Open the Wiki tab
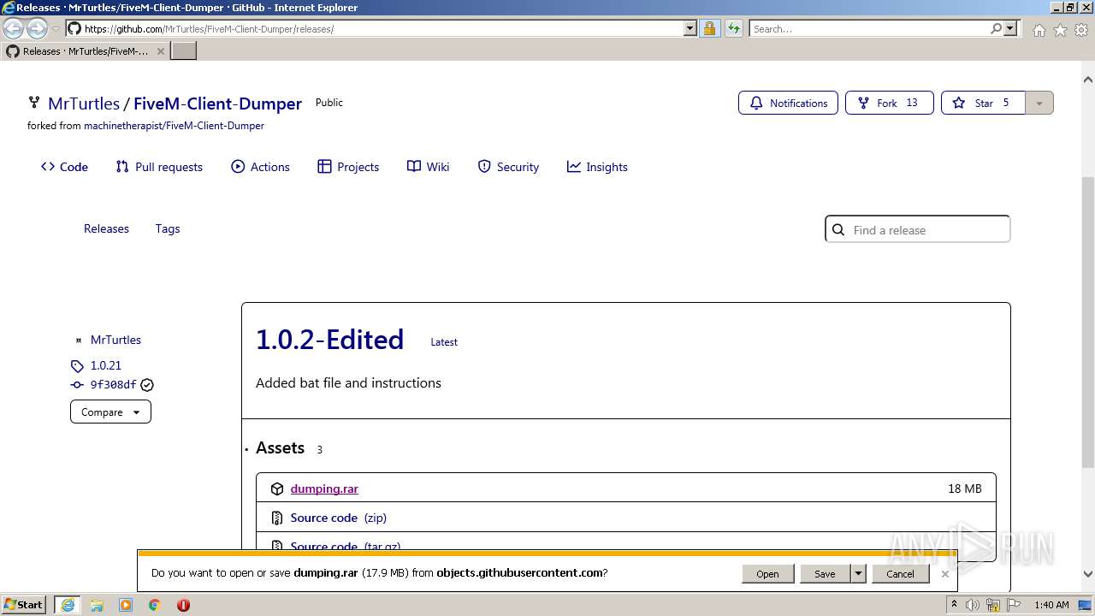The width and height of the screenshot is (1095, 616). pos(428,167)
